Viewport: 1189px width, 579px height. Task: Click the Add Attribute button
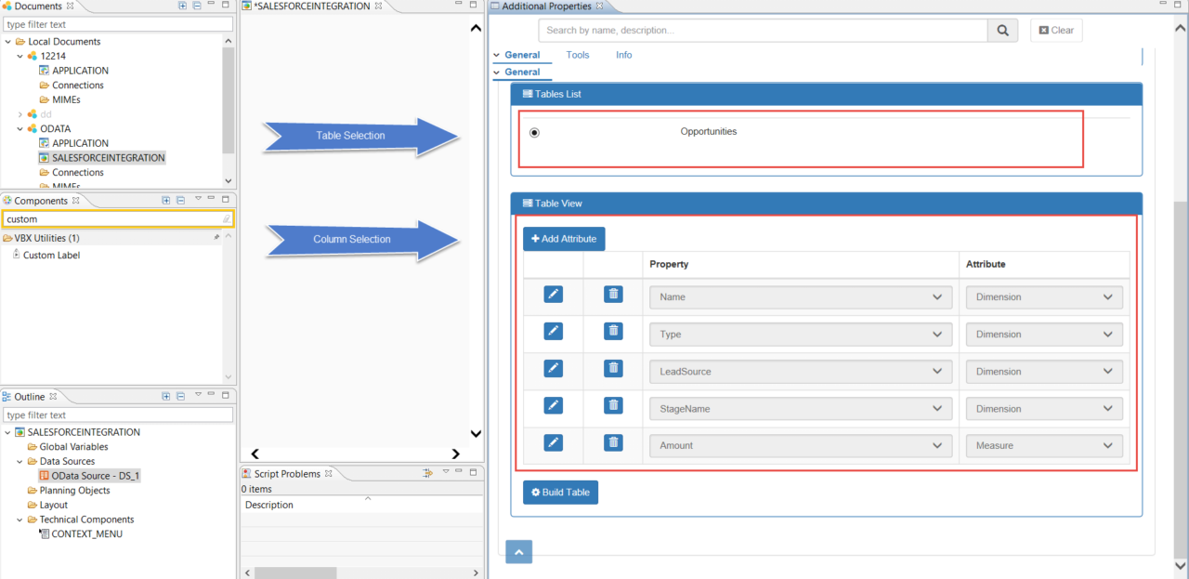[563, 239]
